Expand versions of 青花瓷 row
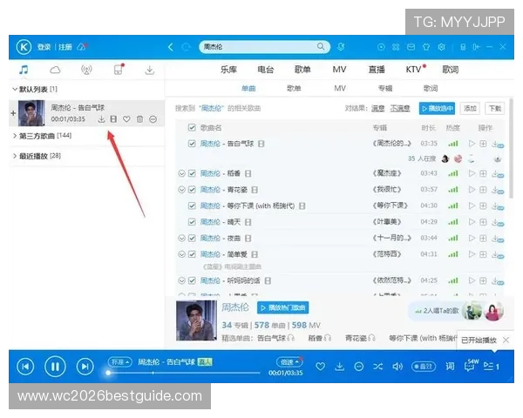523x418 pixels. pos(181,190)
